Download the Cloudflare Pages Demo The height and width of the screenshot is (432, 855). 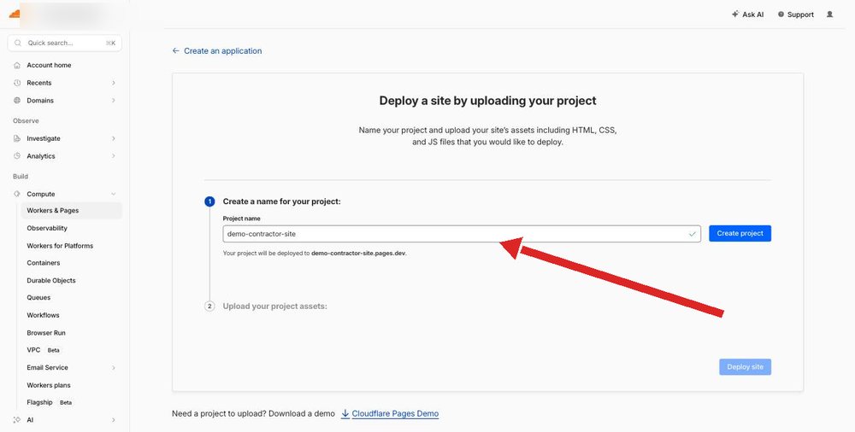click(395, 413)
